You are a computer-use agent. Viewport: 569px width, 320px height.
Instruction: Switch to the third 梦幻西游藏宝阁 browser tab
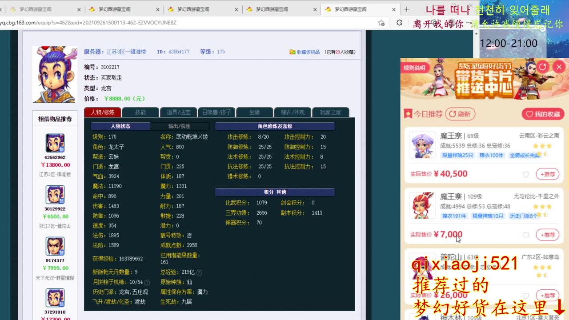[202, 9]
